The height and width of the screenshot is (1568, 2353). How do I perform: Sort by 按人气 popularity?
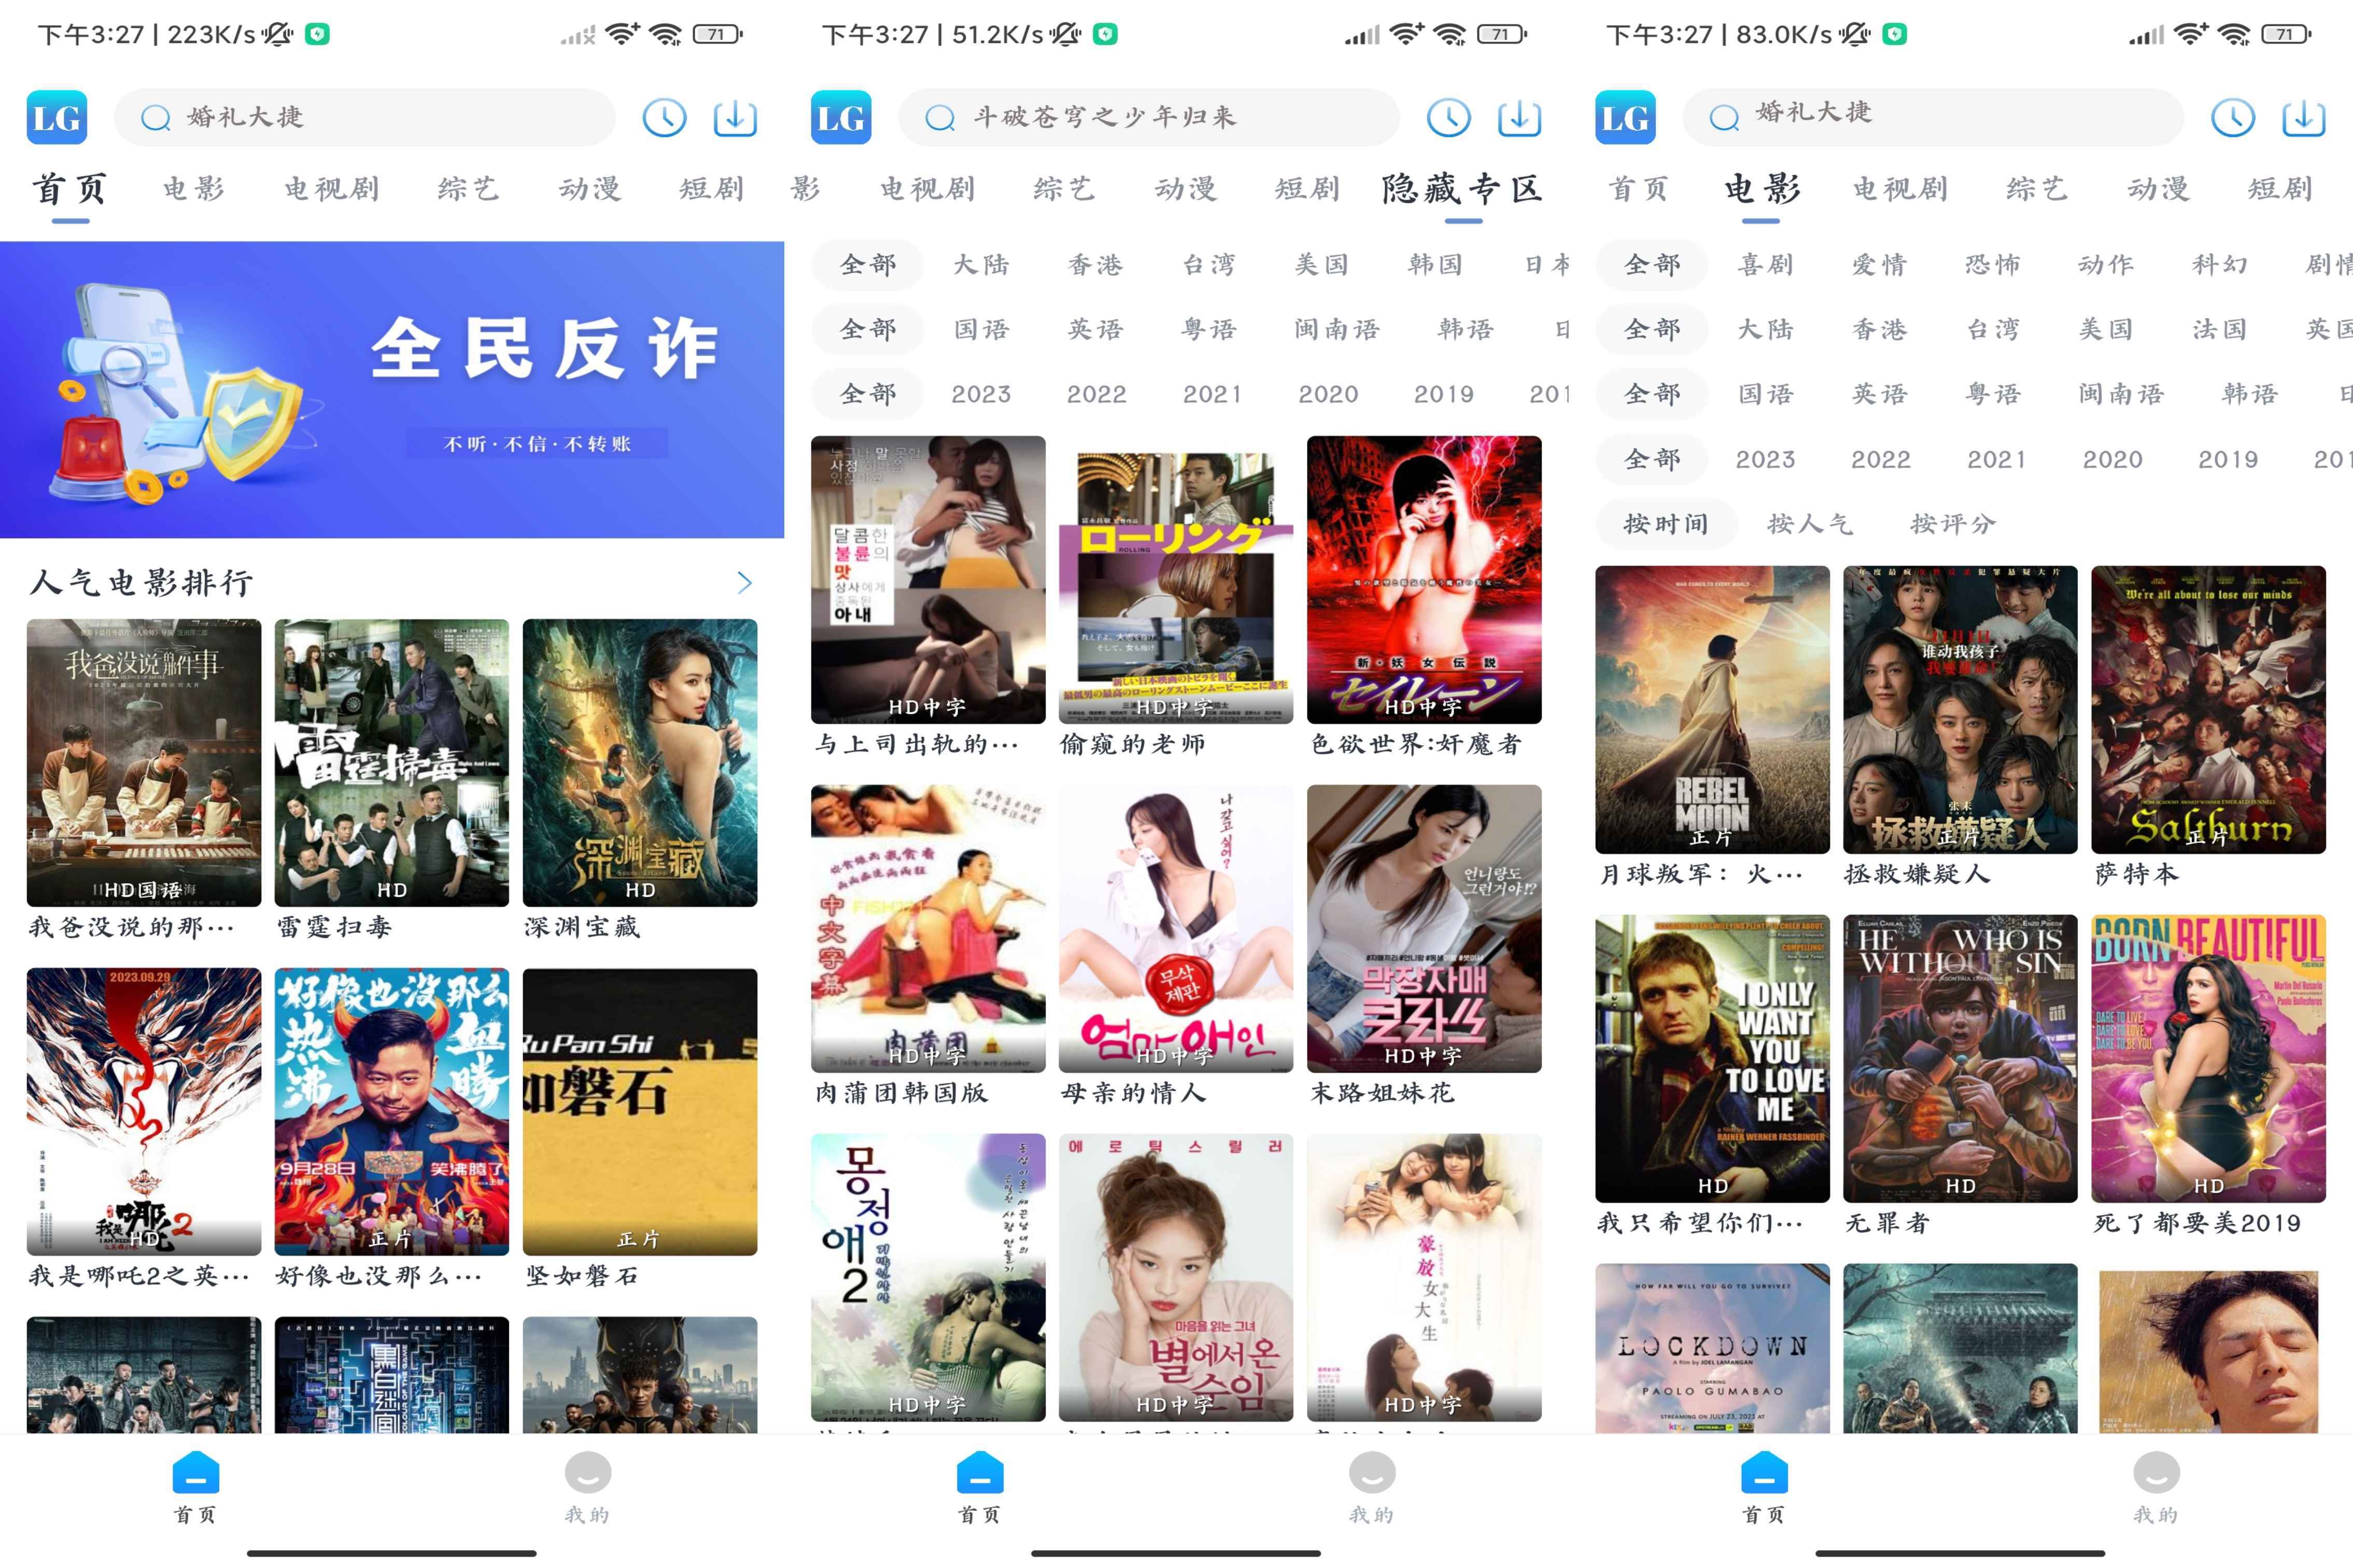(1810, 524)
